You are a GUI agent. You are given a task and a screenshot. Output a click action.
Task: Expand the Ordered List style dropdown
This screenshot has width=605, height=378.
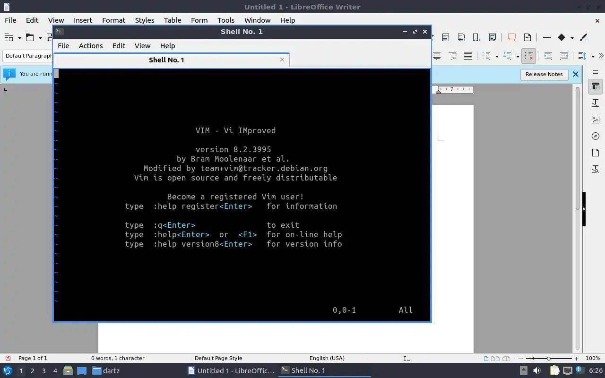click(x=518, y=56)
